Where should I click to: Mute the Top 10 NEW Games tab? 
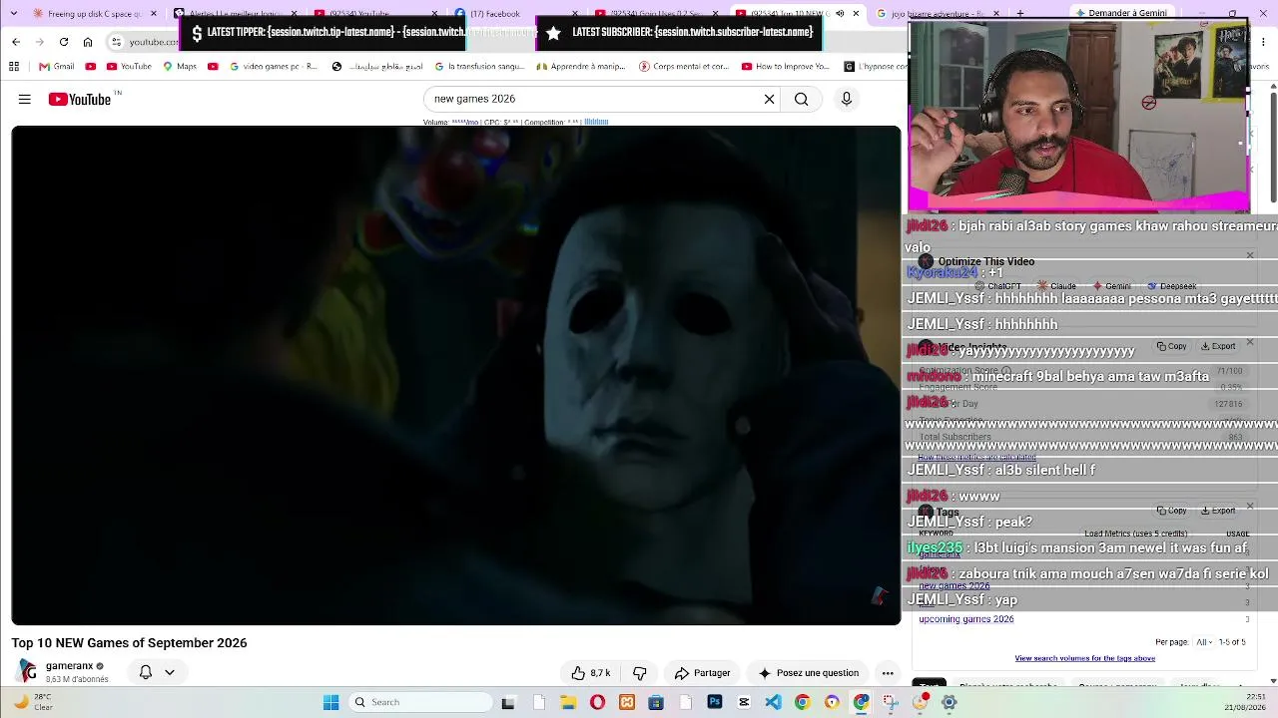click(839, 14)
